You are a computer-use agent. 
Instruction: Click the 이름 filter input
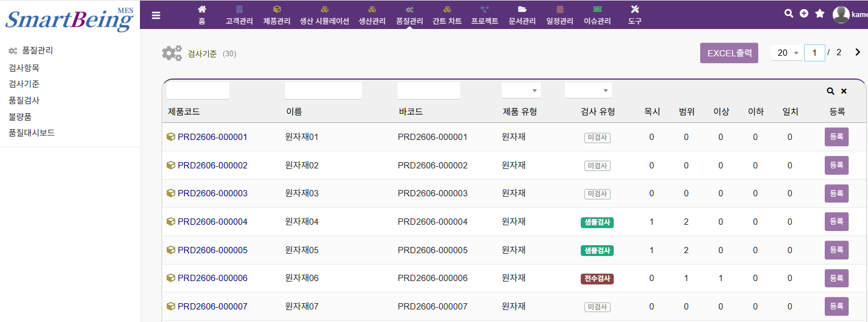(x=323, y=91)
